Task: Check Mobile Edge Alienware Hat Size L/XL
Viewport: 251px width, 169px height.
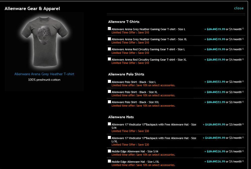Action: tap(109, 161)
